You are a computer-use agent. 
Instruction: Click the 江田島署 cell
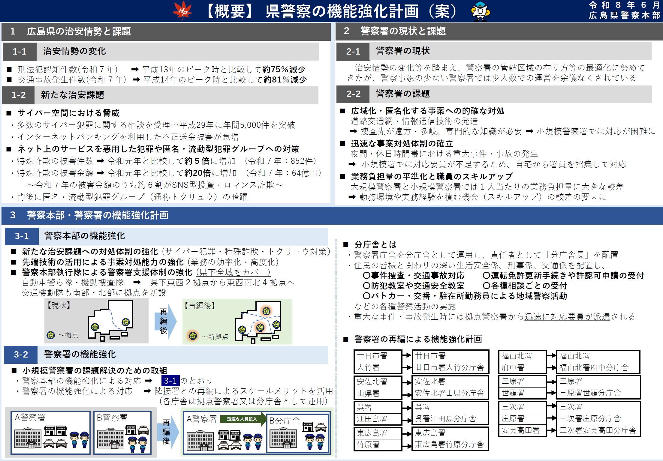click(378, 419)
